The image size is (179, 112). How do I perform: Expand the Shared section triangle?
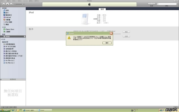[x=1, y=39]
